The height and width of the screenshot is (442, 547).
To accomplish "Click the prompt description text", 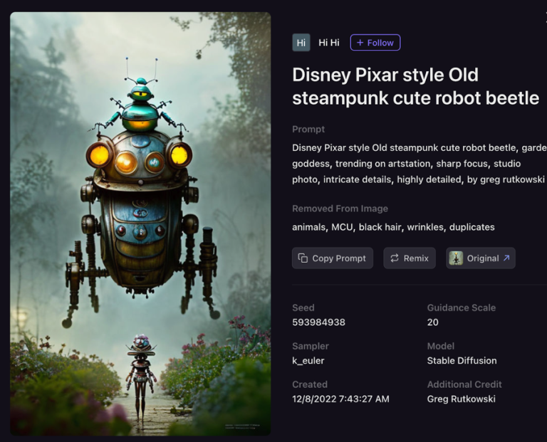I will coord(420,164).
